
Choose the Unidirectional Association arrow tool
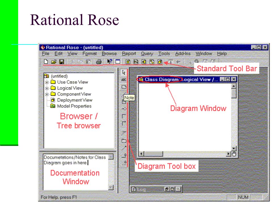tap(124, 123)
